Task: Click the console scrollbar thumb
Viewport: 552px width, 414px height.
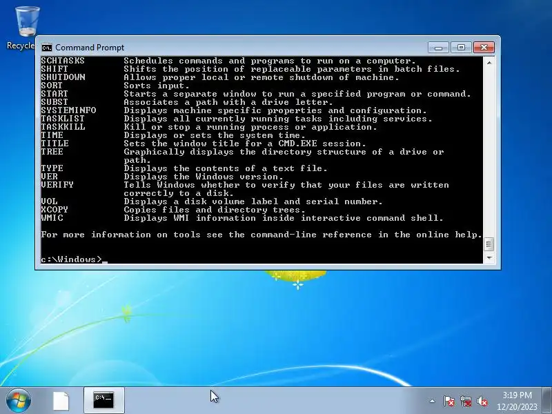Action: tap(489, 244)
